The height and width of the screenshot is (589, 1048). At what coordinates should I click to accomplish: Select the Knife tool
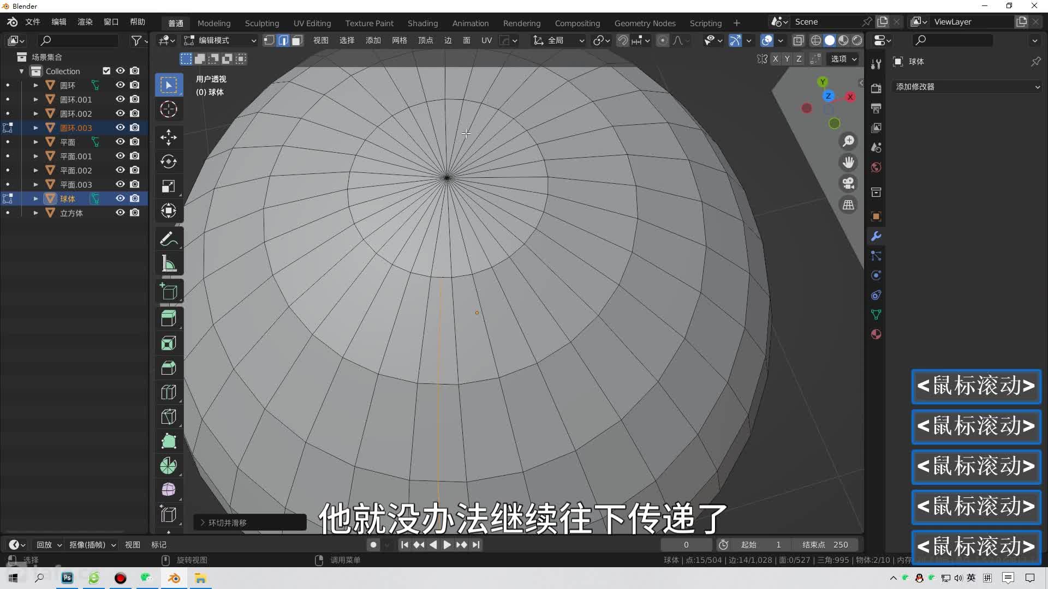coord(169,417)
